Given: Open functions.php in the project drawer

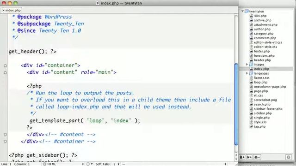Looking at the screenshot, I should tap(264, 55).
